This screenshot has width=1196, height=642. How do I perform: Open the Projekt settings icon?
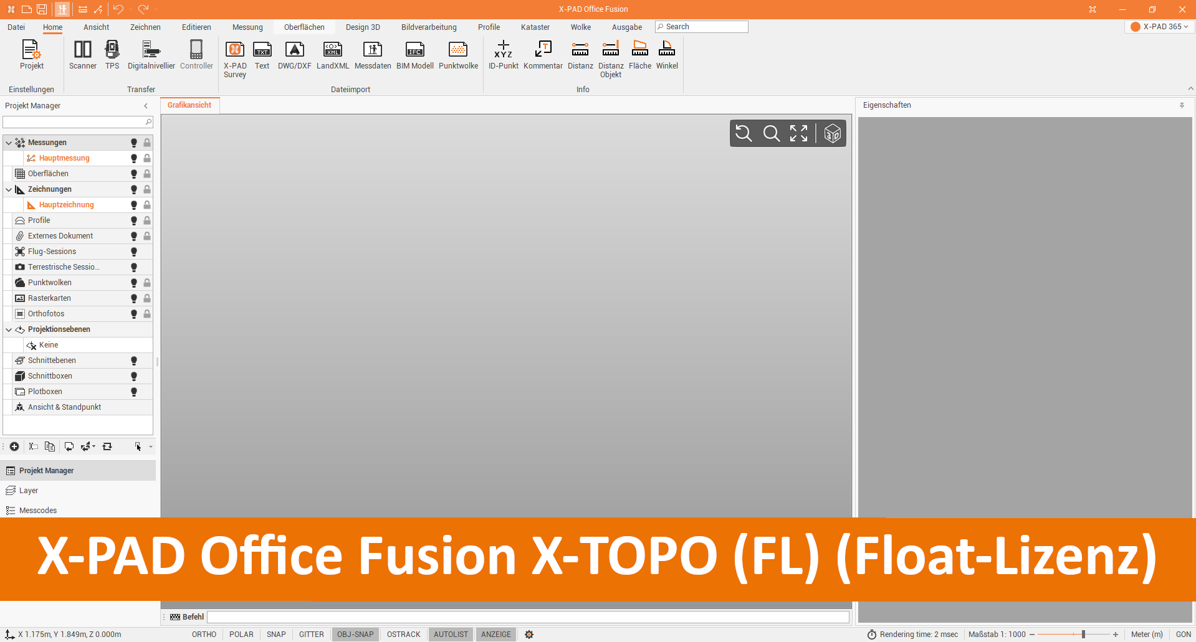coord(31,55)
